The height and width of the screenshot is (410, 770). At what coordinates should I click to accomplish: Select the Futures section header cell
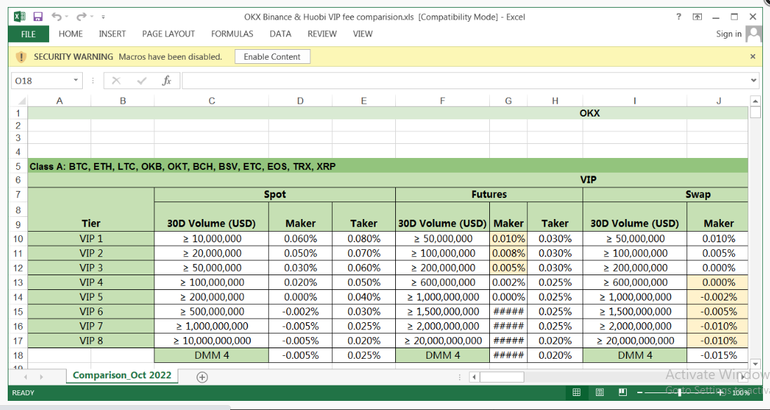489,194
